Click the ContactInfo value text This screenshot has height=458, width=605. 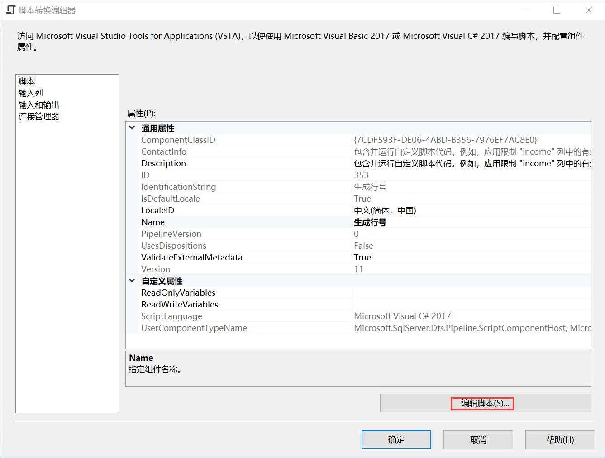click(x=472, y=151)
